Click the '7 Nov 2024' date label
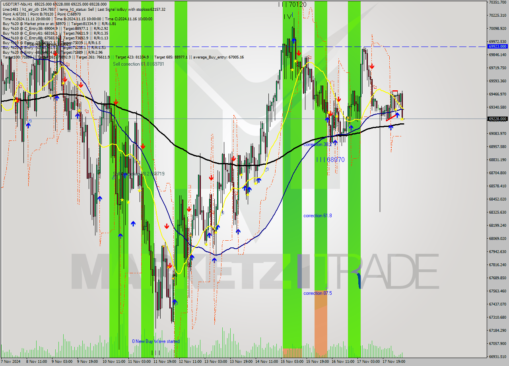Image resolution: width=509 pixels, height=366 pixels. pos(11,362)
